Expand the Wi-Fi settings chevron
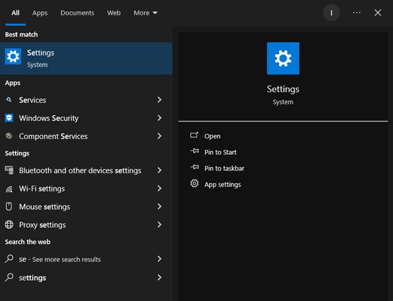The height and width of the screenshot is (301, 393). coord(159,189)
